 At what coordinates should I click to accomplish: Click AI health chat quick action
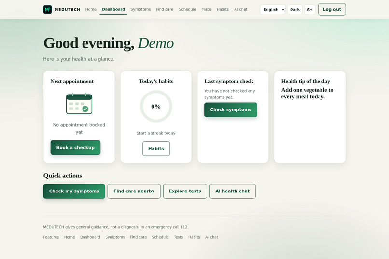[233, 191]
